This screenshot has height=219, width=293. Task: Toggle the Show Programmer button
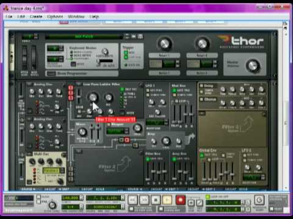coord(51,74)
